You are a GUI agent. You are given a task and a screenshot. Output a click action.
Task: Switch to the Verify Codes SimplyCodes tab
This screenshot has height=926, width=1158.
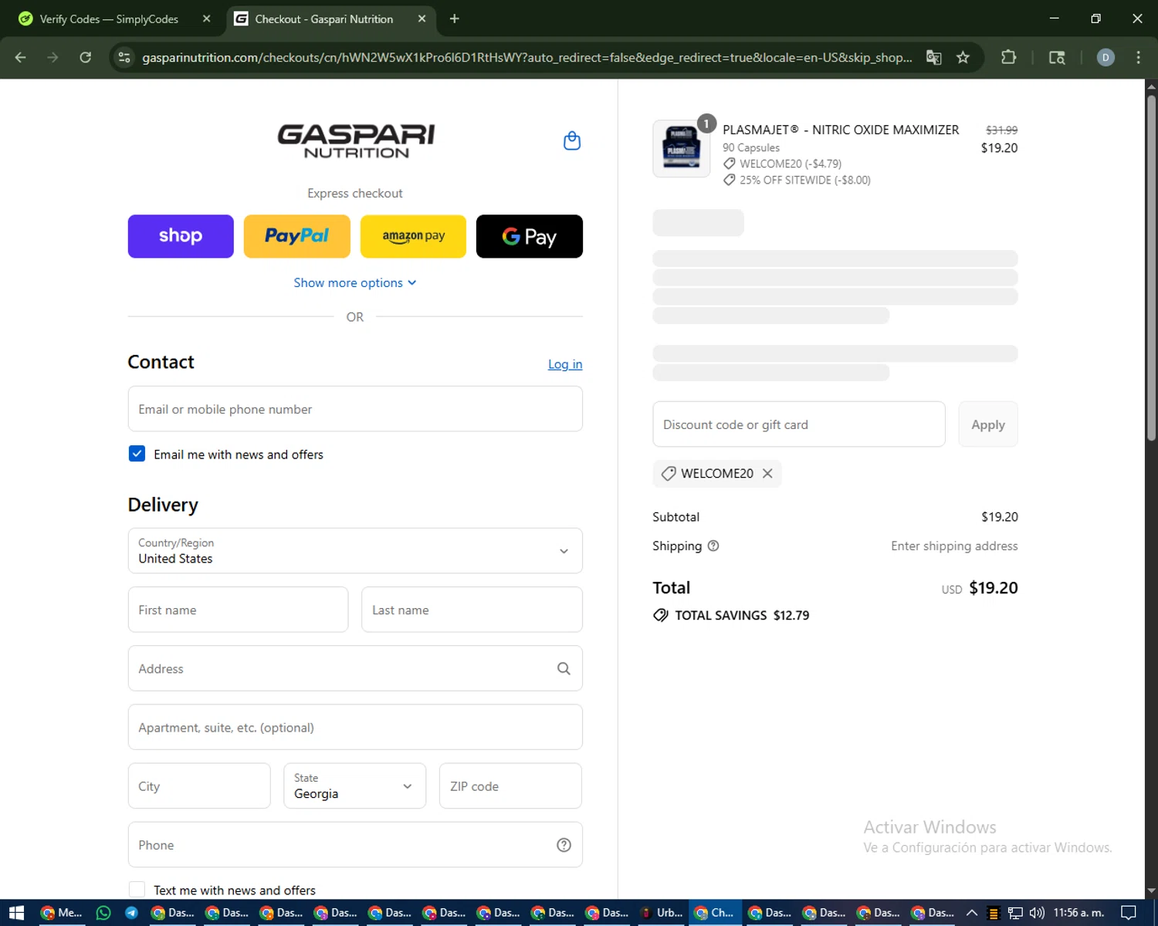click(x=108, y=19)
